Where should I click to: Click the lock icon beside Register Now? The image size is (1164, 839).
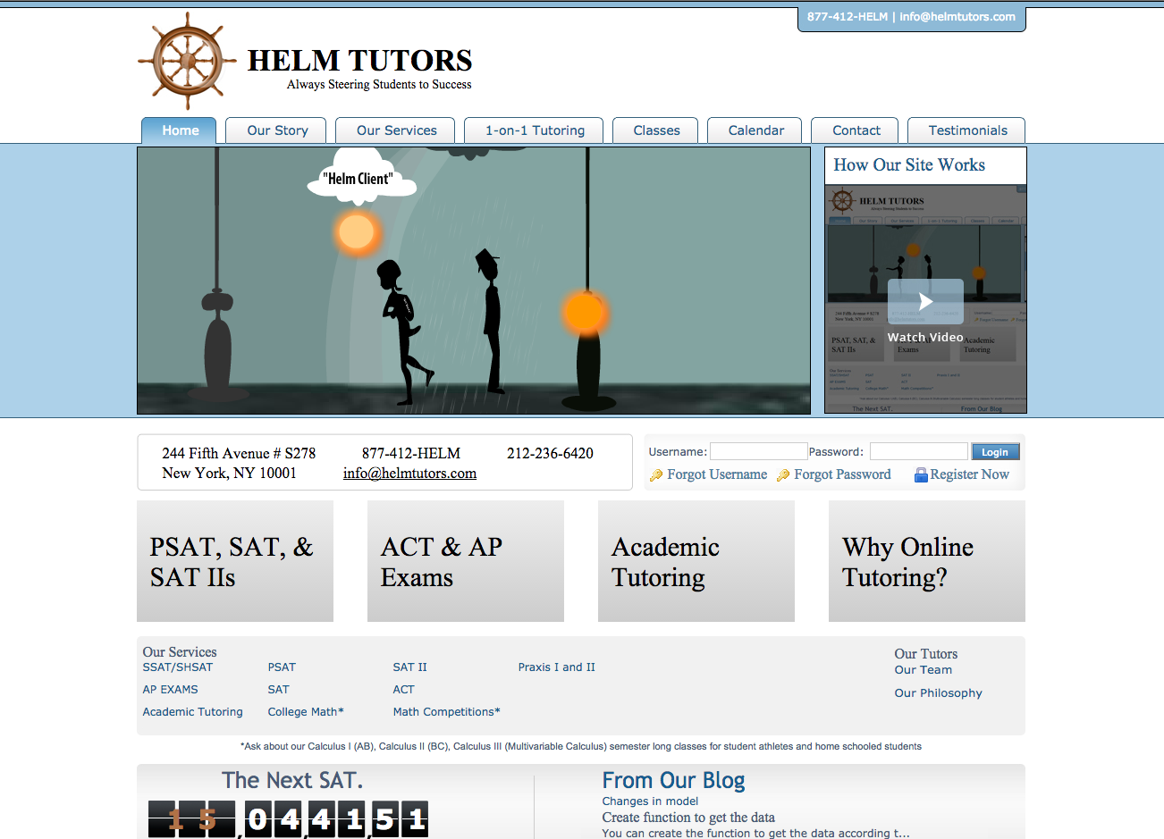click(921, 475)
